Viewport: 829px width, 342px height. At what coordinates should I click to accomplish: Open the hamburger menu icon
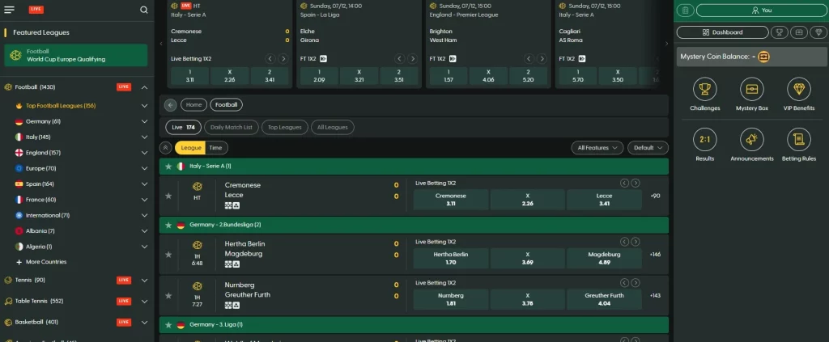(10, 10)
